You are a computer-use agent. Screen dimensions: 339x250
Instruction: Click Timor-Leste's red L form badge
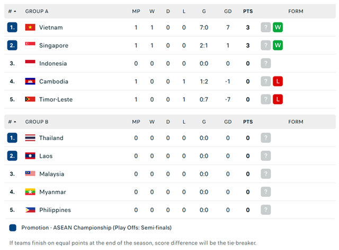(278, 99)
